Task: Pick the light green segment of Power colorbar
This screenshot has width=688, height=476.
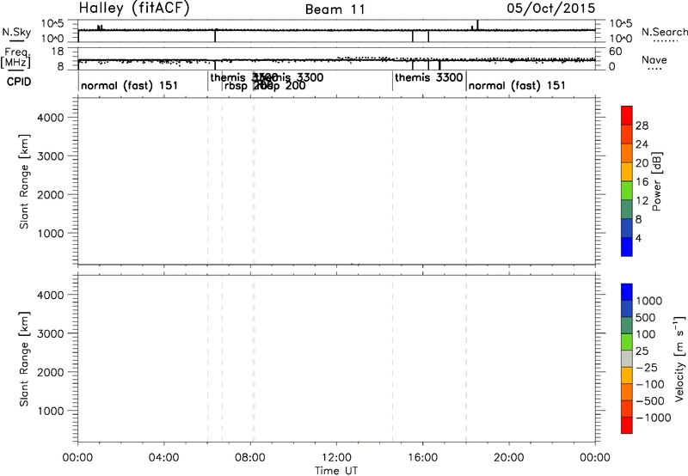Action: (627, 191)
